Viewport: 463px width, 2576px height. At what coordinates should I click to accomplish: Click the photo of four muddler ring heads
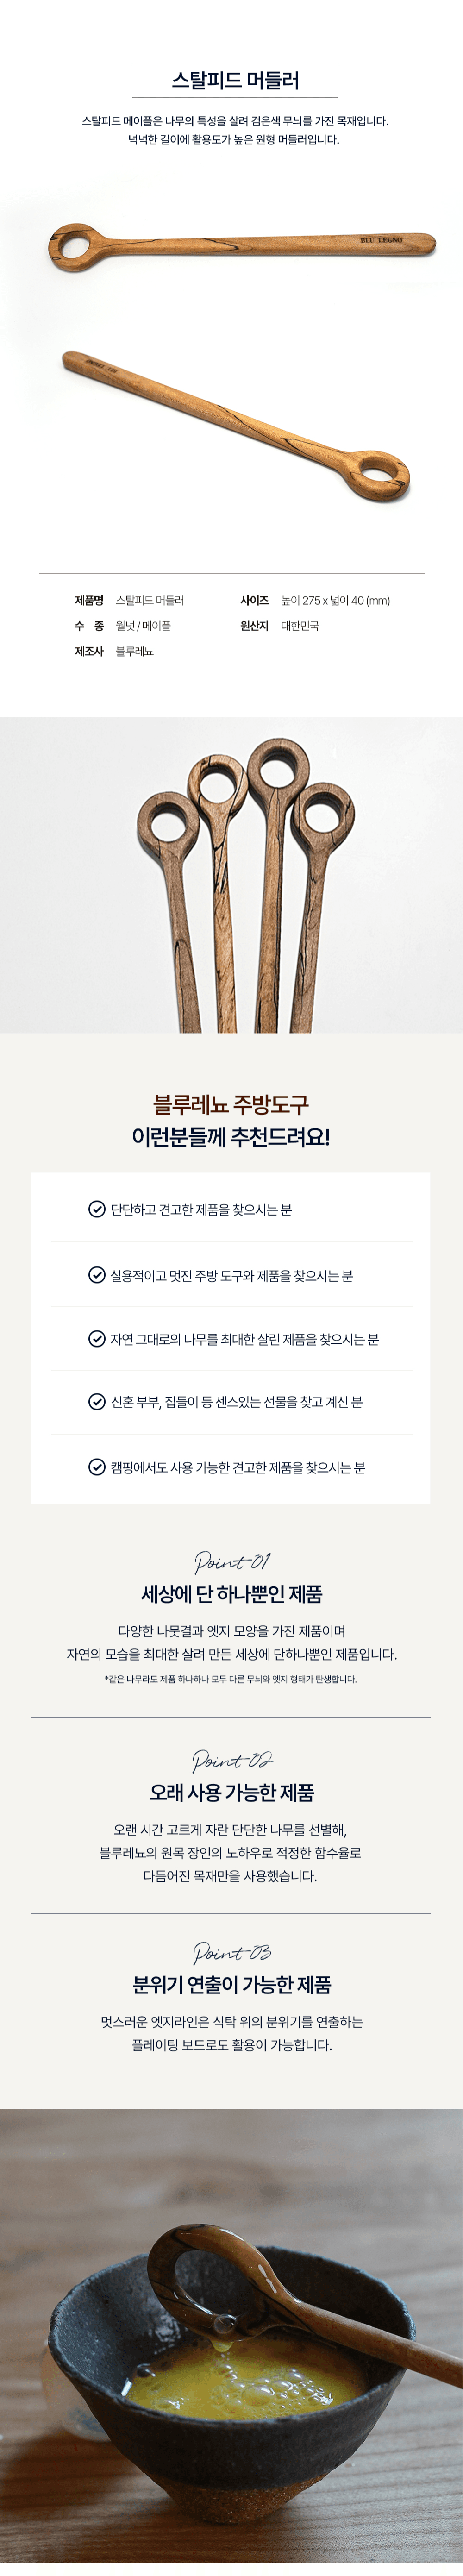[x=231, y=875]
